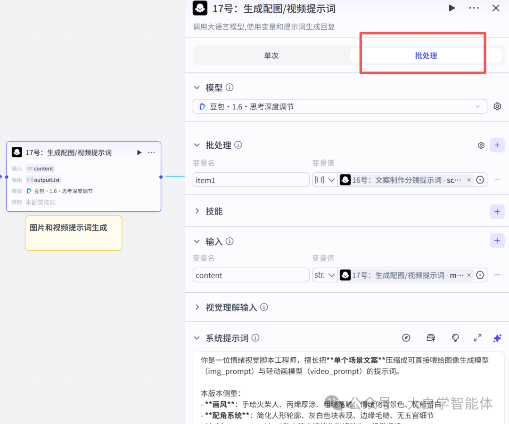The image size is (509, 424).
Task: Open variable picker for content value
Action: pyautogui.click(x=480, y=275)
